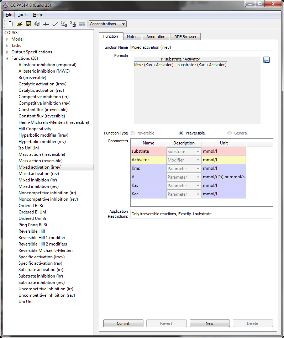Select Henri-Michaelis-Menten (irreversible) in function list
The height and width of the screenshot is (338, 284).
[x=53, y=122]
